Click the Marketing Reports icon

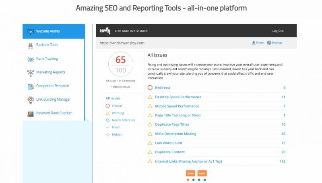[30, 73]
